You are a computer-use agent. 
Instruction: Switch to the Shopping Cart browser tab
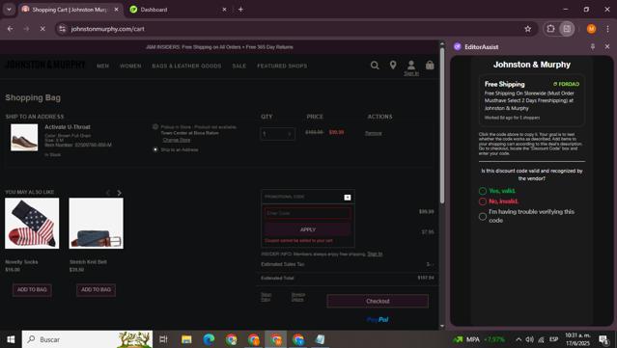[70, 10]
